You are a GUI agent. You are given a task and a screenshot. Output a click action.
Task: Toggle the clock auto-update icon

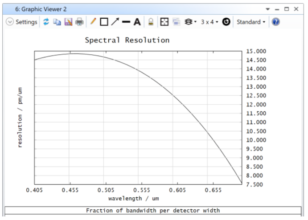pos(226,22)
